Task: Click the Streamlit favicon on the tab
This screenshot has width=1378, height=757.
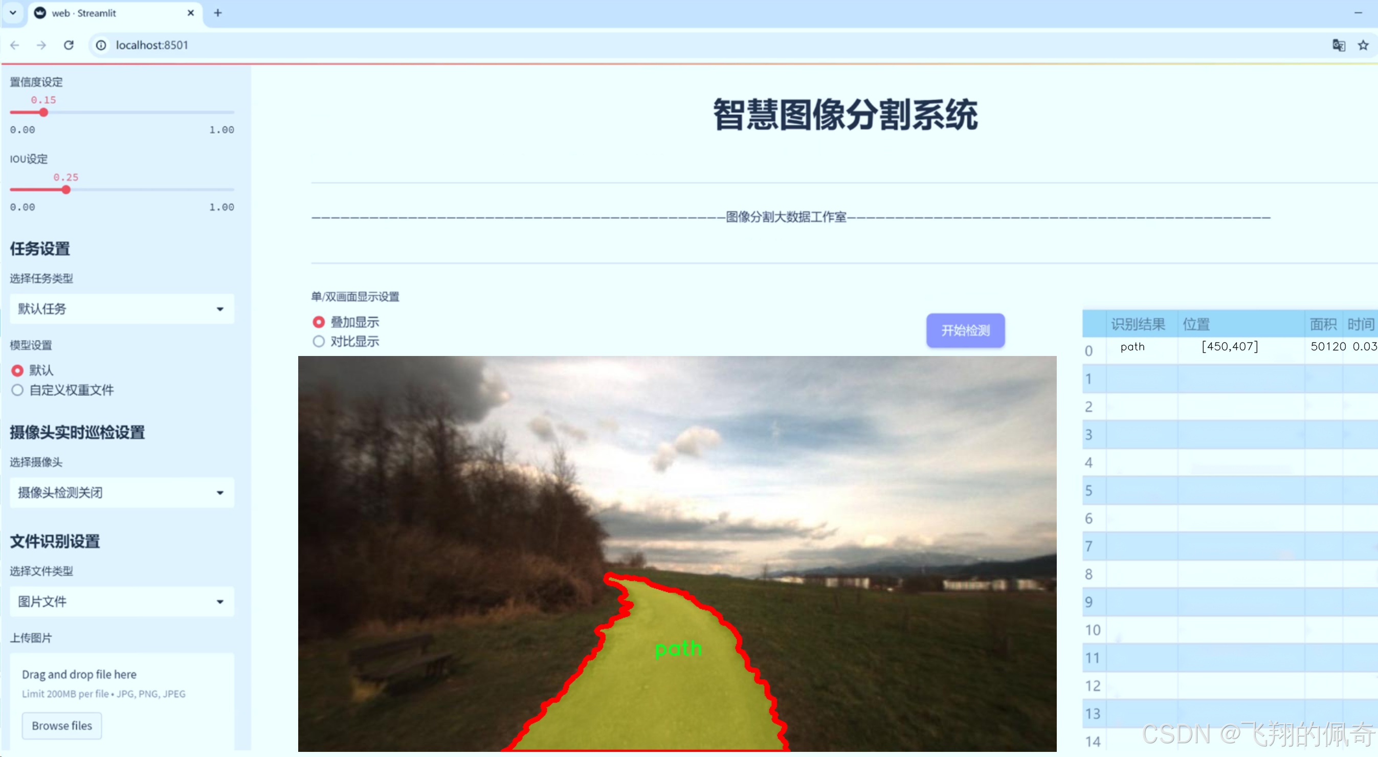Action: click(40, 12)
